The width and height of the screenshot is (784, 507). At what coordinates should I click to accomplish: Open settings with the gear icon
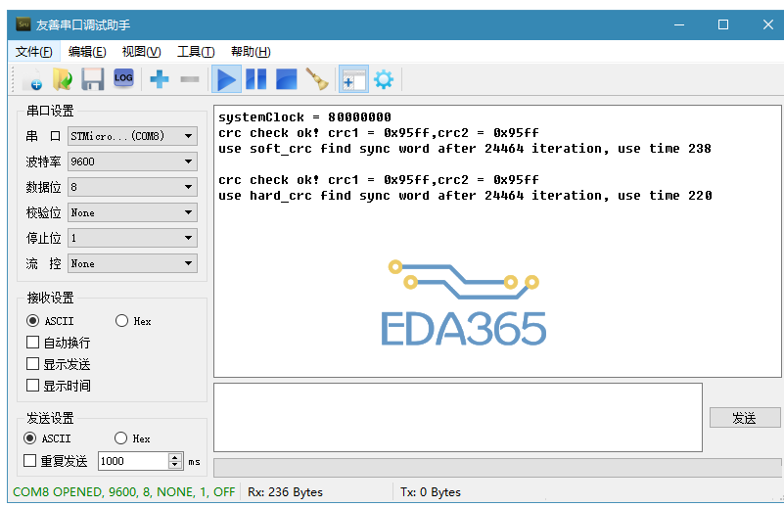pyautogui.click(x=384, y=79)
